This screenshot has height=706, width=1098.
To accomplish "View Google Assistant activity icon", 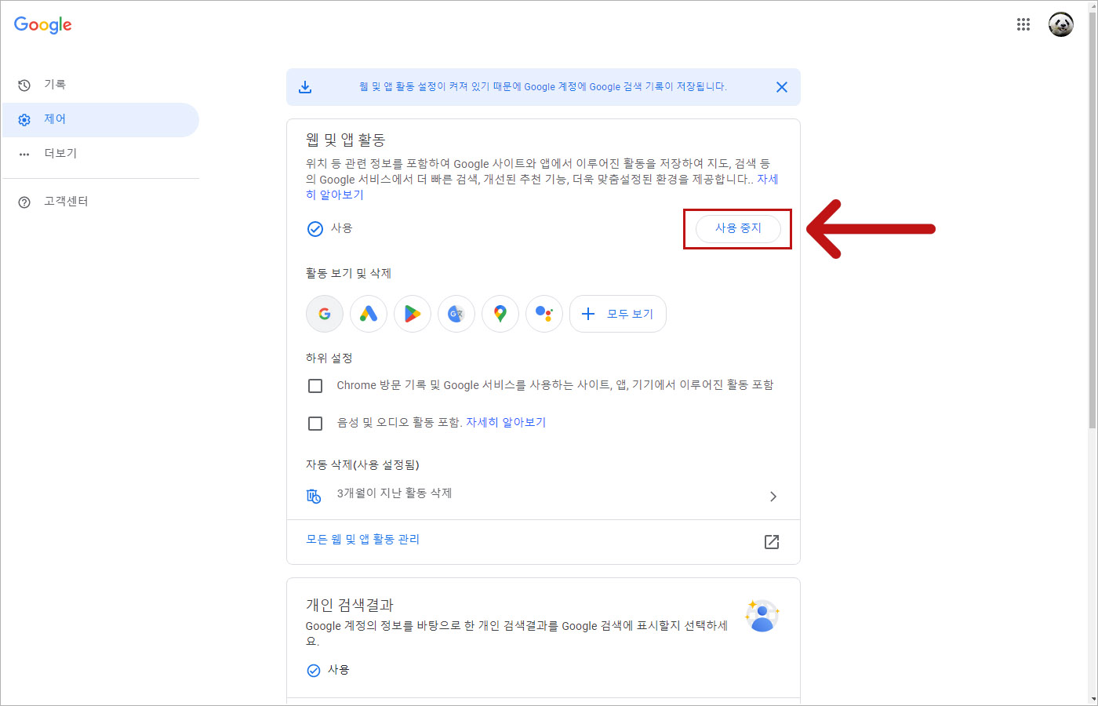I will (x=544, y=314).
